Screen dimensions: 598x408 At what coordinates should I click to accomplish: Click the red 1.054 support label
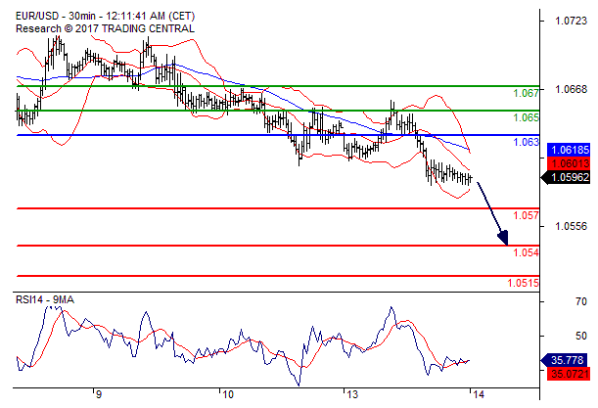526,252
